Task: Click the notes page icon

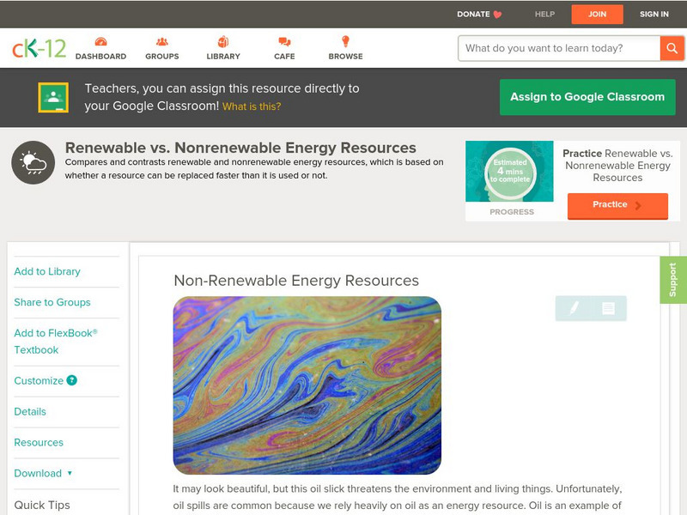Action: point(608,308)
